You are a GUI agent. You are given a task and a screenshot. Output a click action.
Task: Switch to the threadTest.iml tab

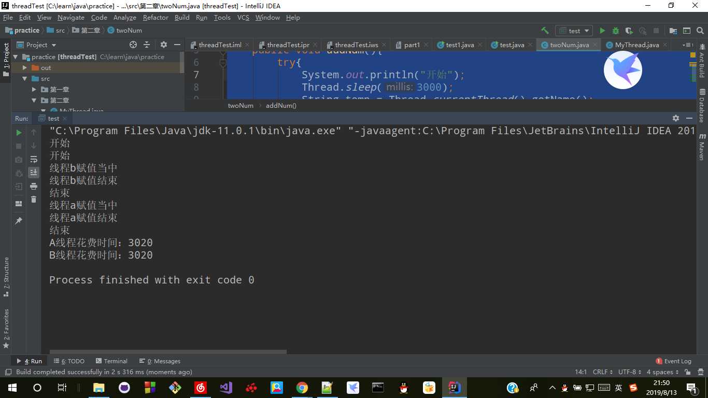click(220, 45)
